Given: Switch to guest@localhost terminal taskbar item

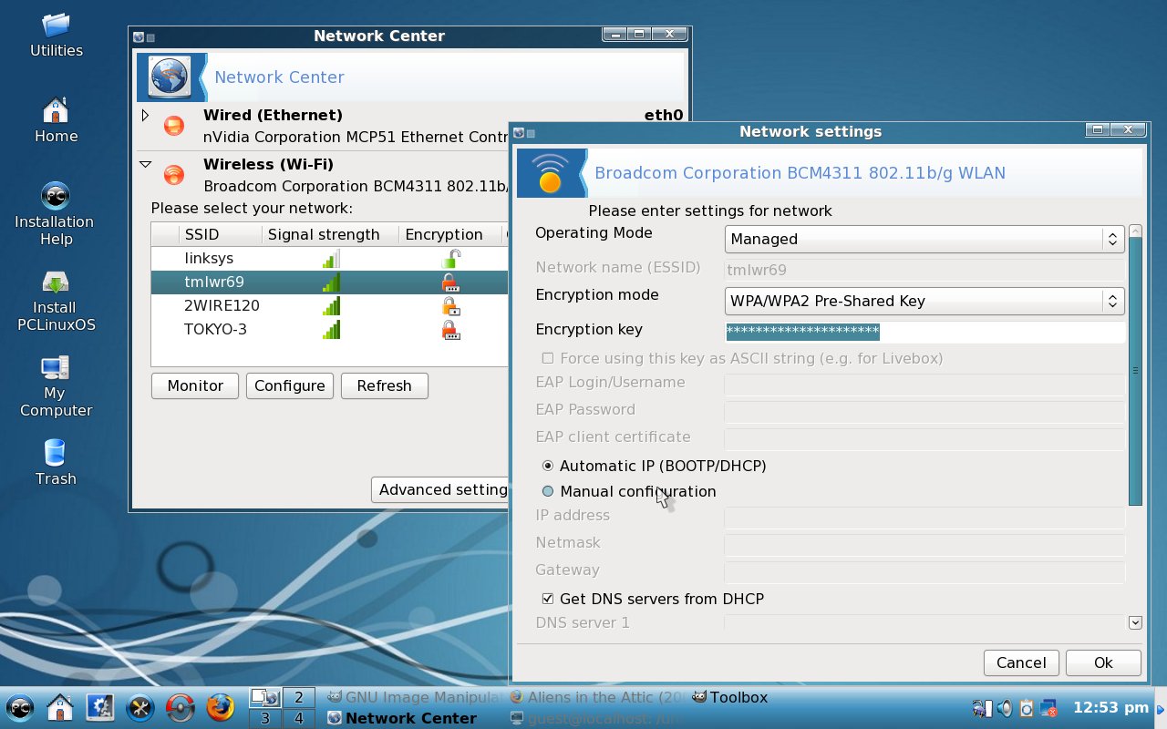Looking at the screenshot, I should (x=597, y=718).
